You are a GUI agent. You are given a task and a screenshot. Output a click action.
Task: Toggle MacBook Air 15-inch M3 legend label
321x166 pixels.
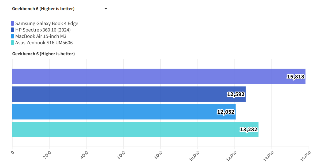coord(41,36)
